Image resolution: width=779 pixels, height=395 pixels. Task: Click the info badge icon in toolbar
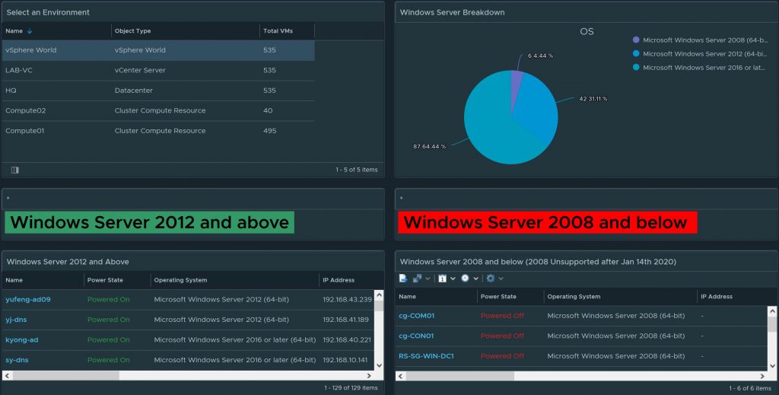pyautogui.click(x=442, y=279)
